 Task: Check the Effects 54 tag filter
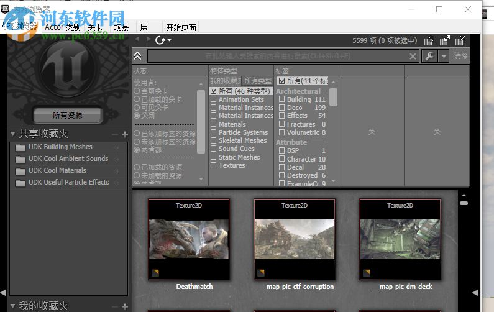[x=282, y=116]
